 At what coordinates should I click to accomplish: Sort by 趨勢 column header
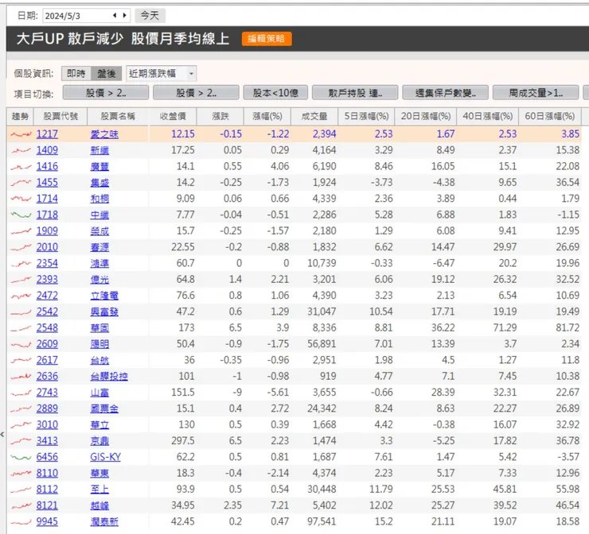(x=20, y=116)
